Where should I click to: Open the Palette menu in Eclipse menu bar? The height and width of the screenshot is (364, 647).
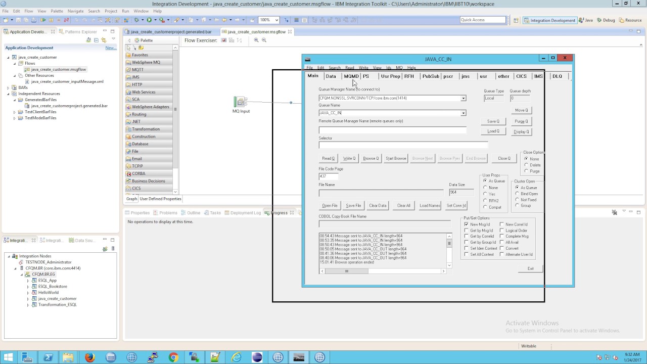(57, 11)
